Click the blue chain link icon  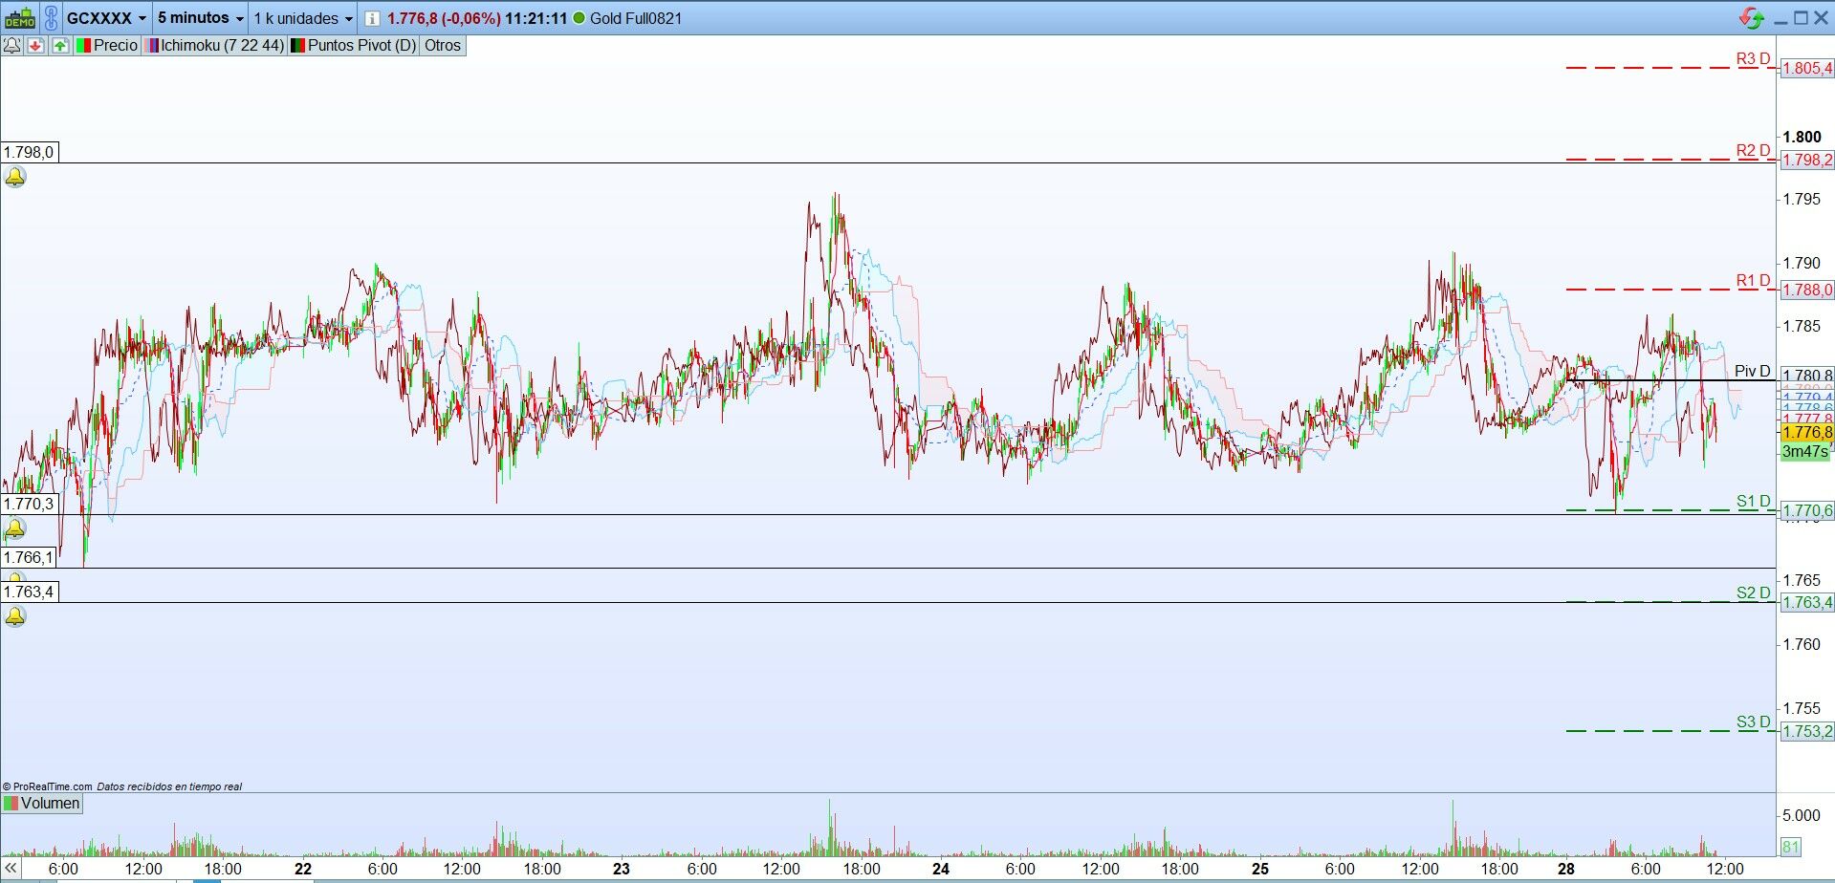51,18
